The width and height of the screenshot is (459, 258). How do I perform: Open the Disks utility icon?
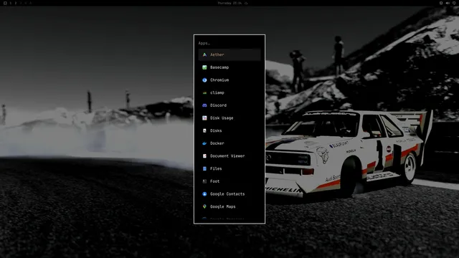point(204,130)
